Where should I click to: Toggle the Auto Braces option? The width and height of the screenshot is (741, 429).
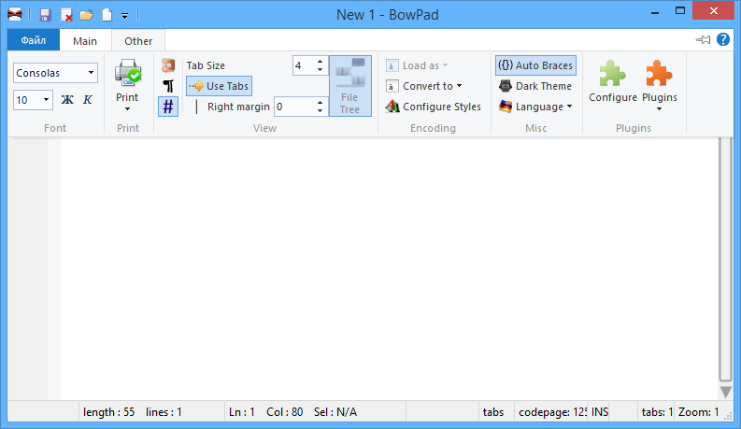[535, 65]
